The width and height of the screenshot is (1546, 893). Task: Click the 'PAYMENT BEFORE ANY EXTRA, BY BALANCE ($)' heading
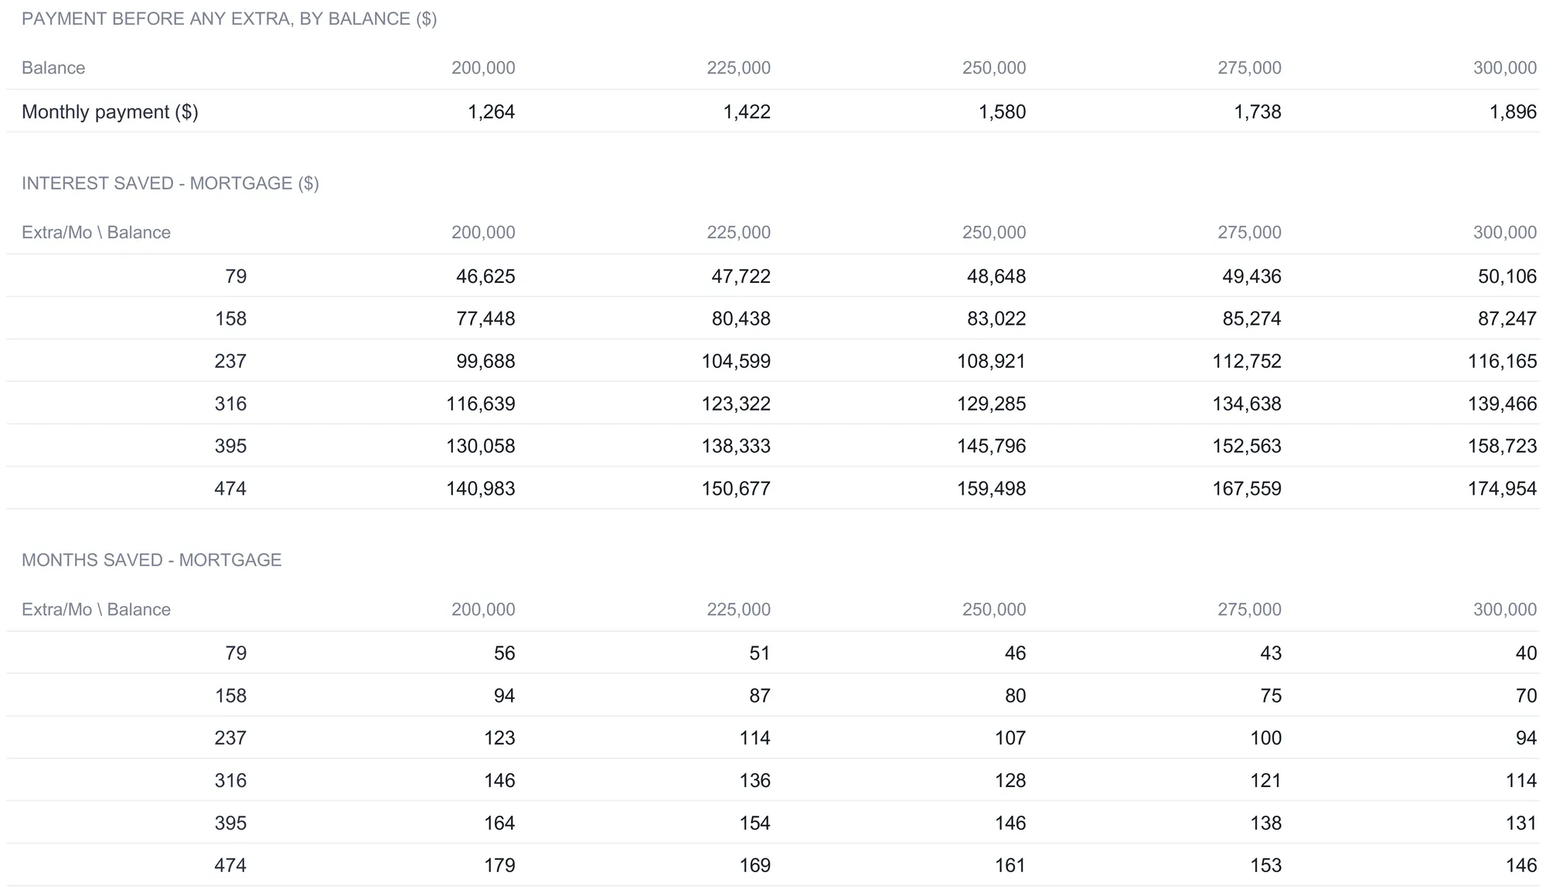pos(229,19)
